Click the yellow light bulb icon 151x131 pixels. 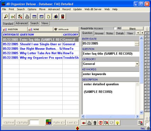point(117,123)
